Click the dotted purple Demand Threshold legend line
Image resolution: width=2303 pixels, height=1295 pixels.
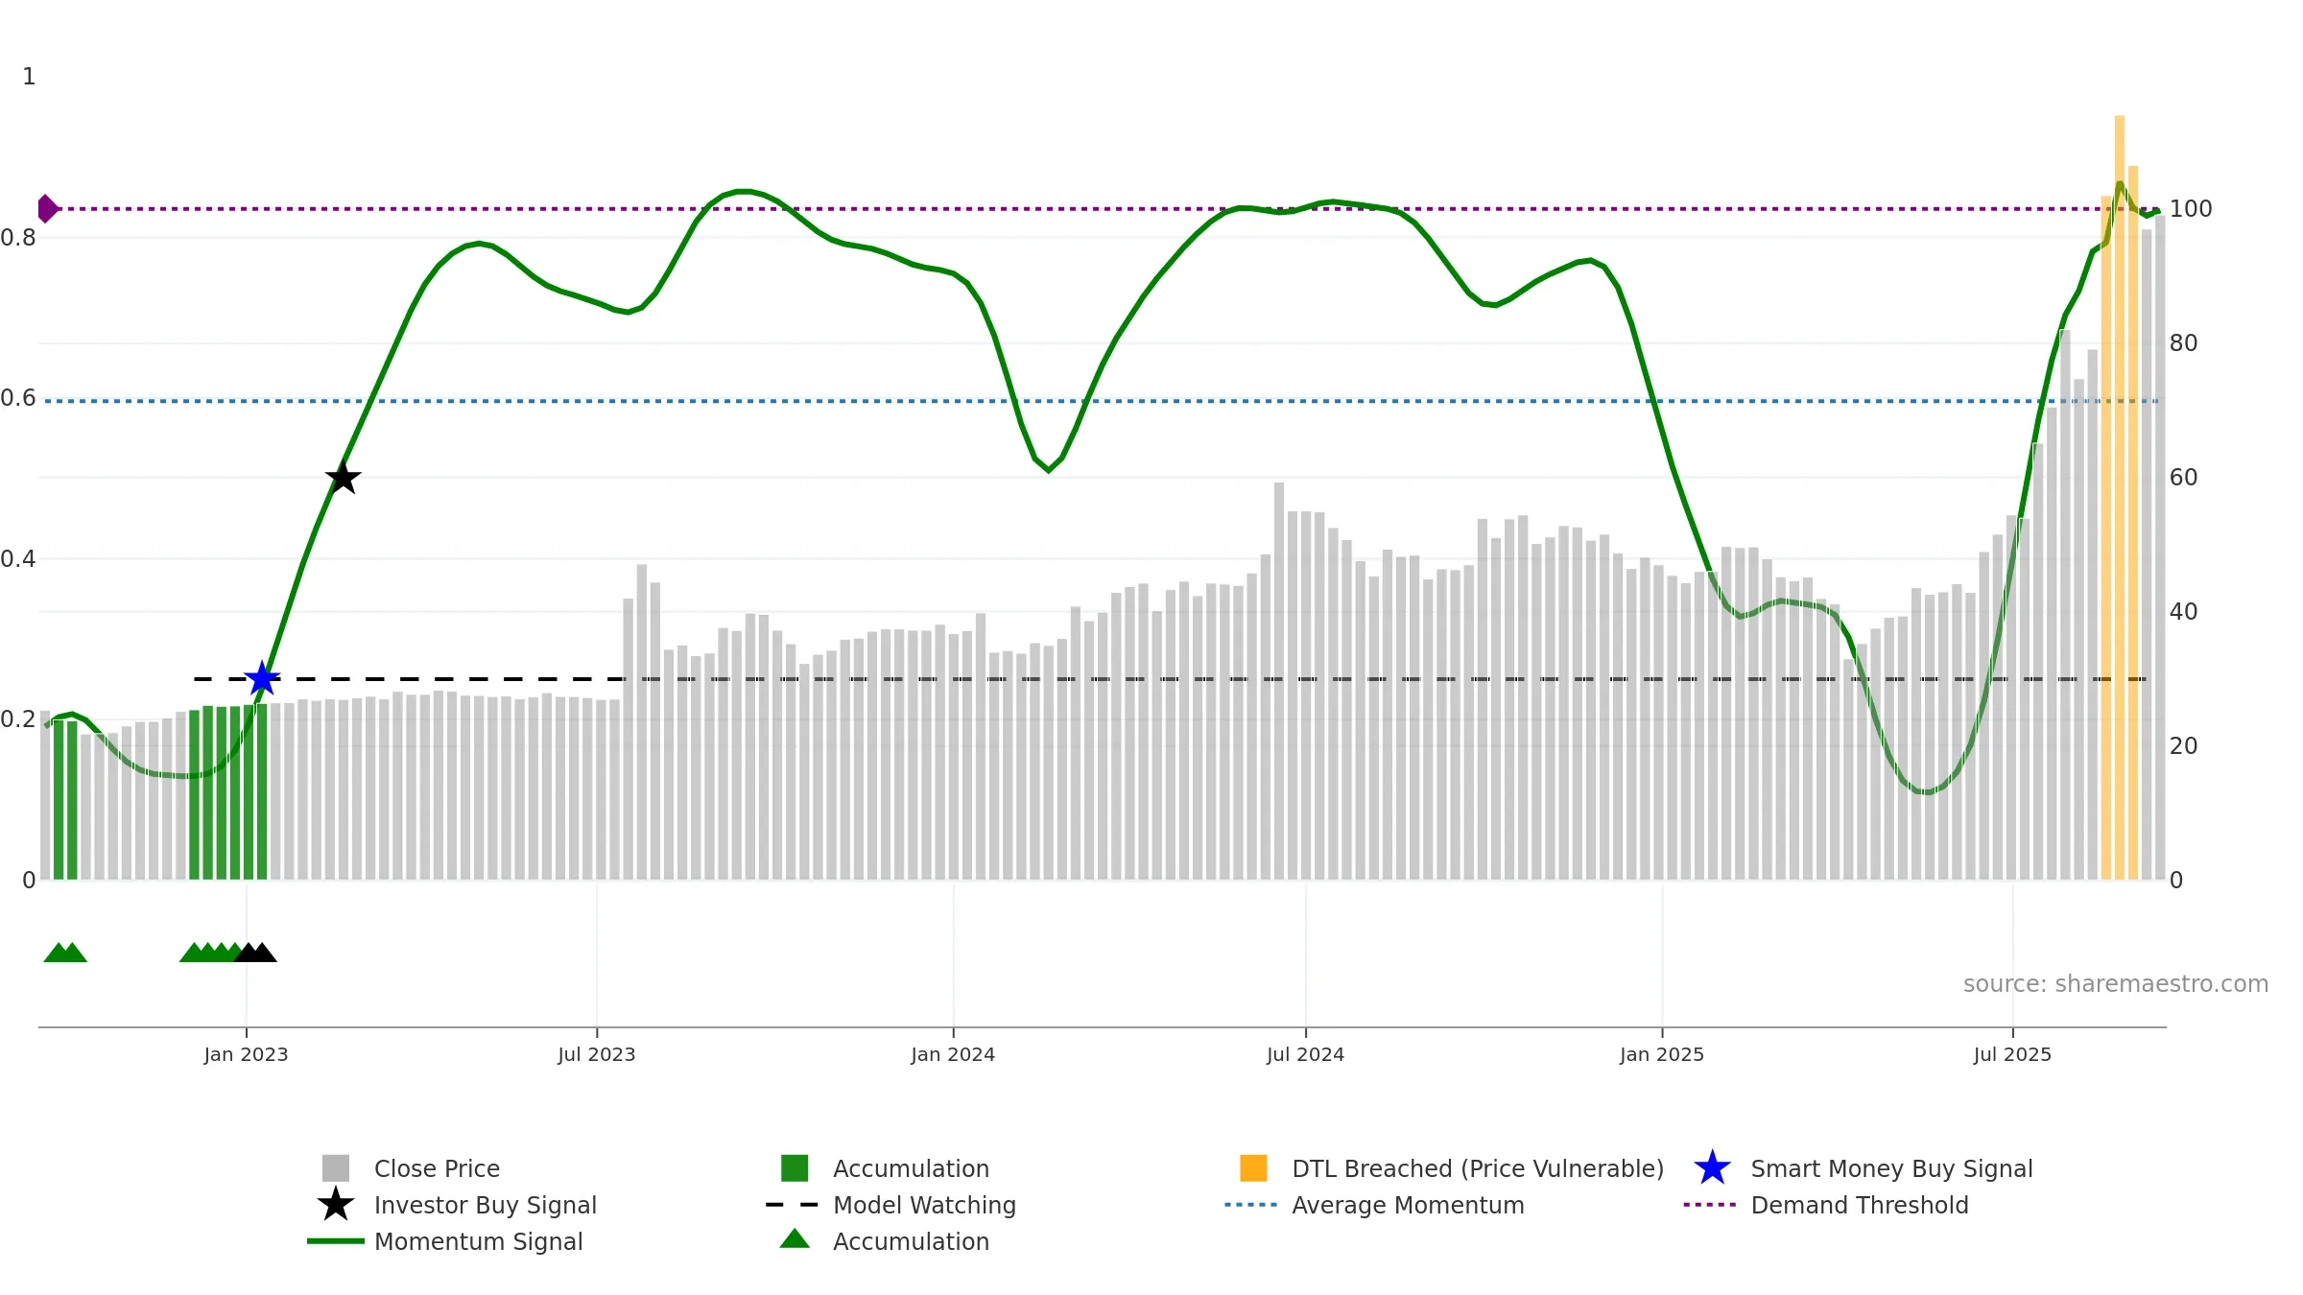click(x=1710, y=1204)
